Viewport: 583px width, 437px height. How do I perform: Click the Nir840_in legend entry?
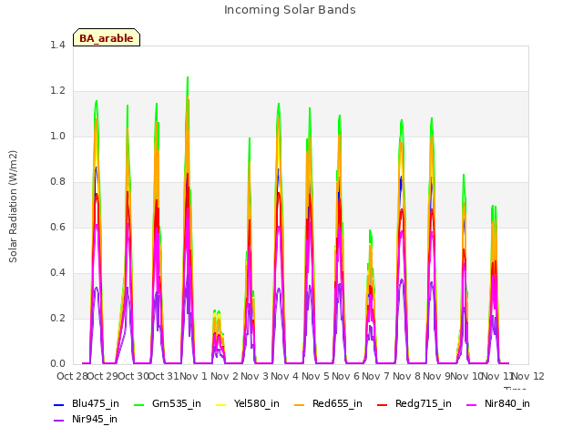pyautogui.click(x=498, y=403)
